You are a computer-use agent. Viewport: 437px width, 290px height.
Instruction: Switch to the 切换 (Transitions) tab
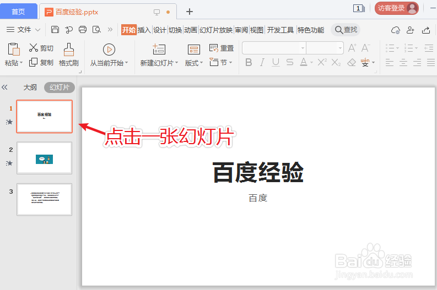[175, 30]
